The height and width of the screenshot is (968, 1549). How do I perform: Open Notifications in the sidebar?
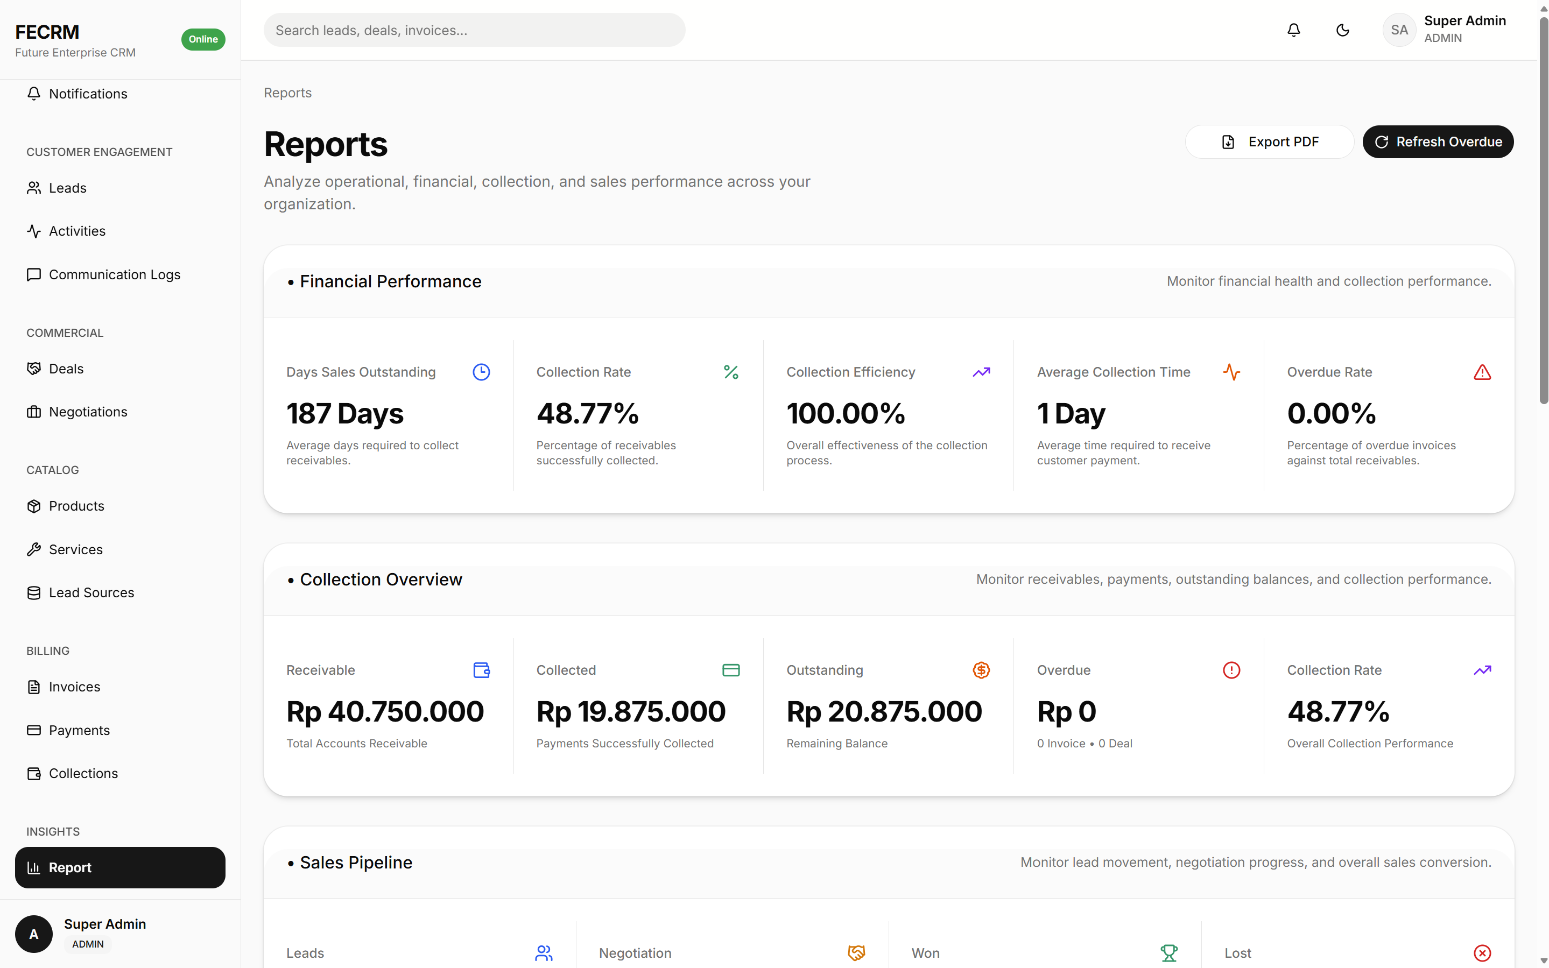coord(119,94)
